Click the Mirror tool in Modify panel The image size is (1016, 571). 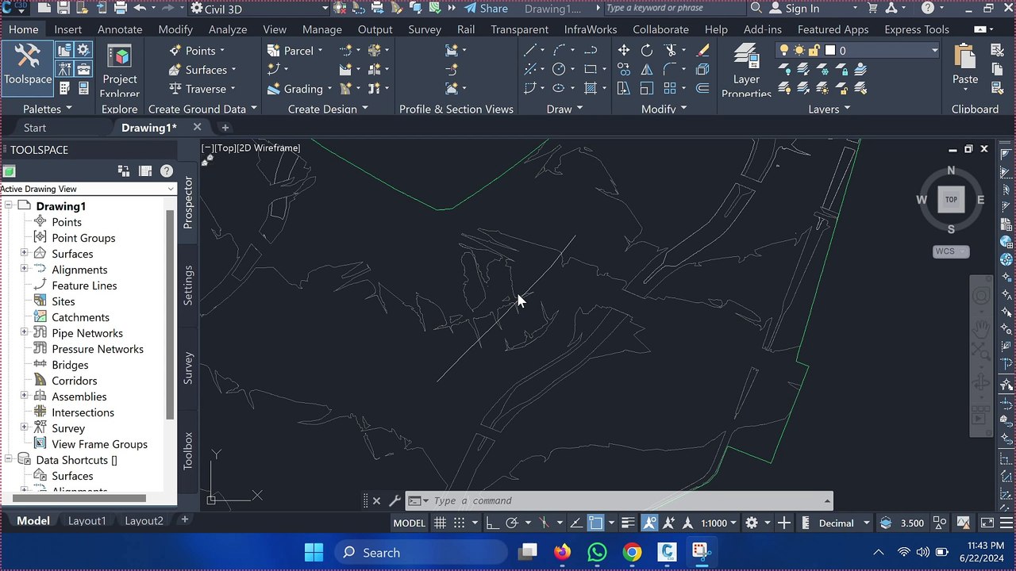(x=647, y=70)
